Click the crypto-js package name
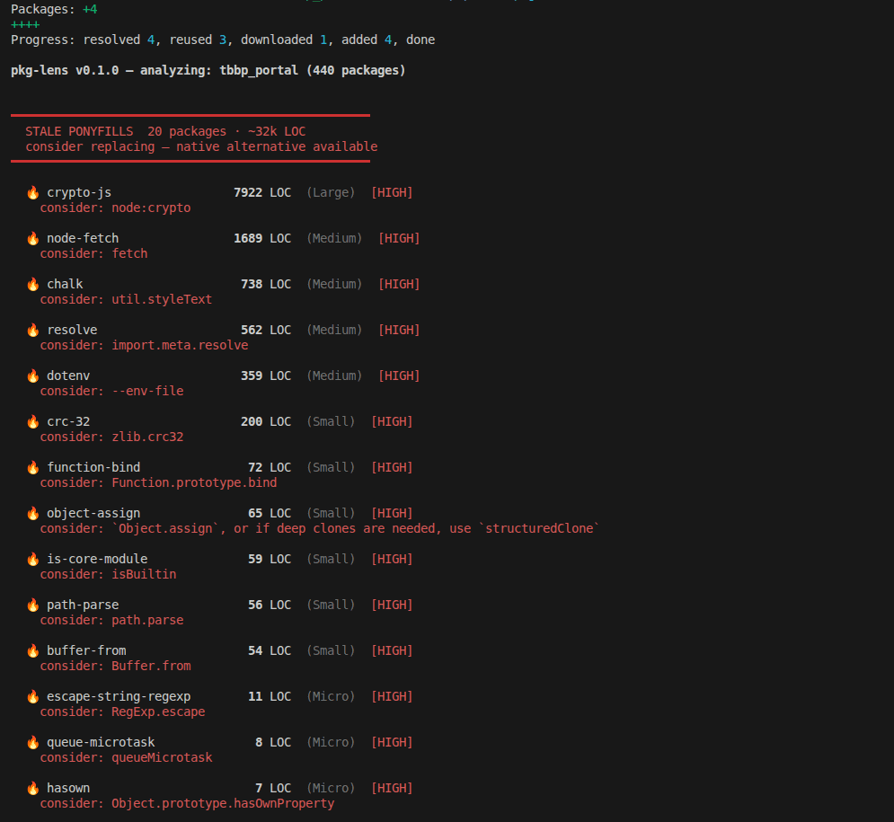This screenshot has height=822, width=894. point(79,192)
